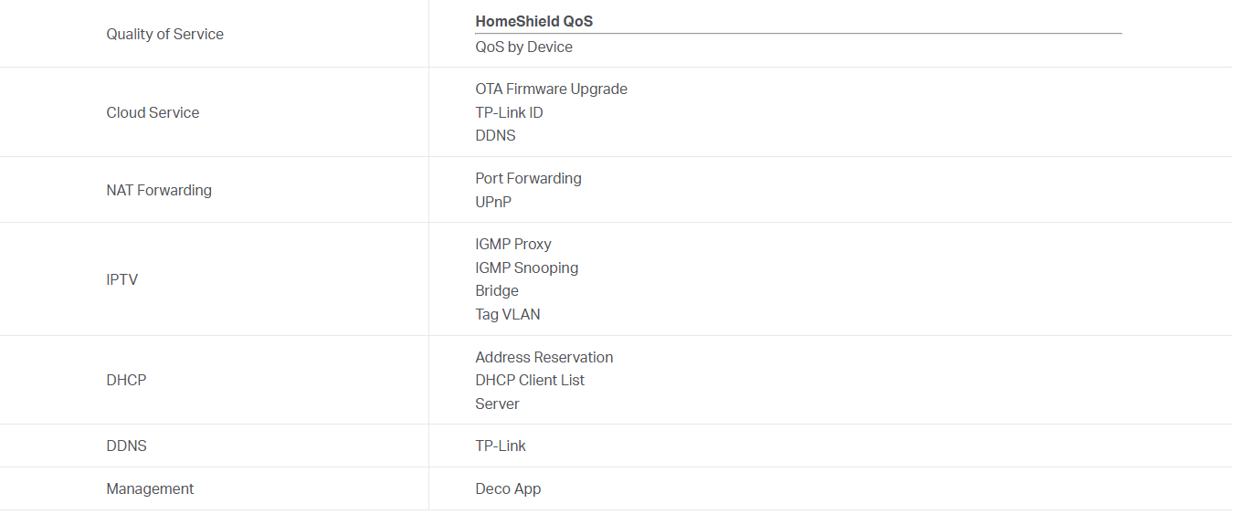Select the IGMP Proxy entry
The height and width of the screenshot is (514, 1235).
[x=513, y=244]
